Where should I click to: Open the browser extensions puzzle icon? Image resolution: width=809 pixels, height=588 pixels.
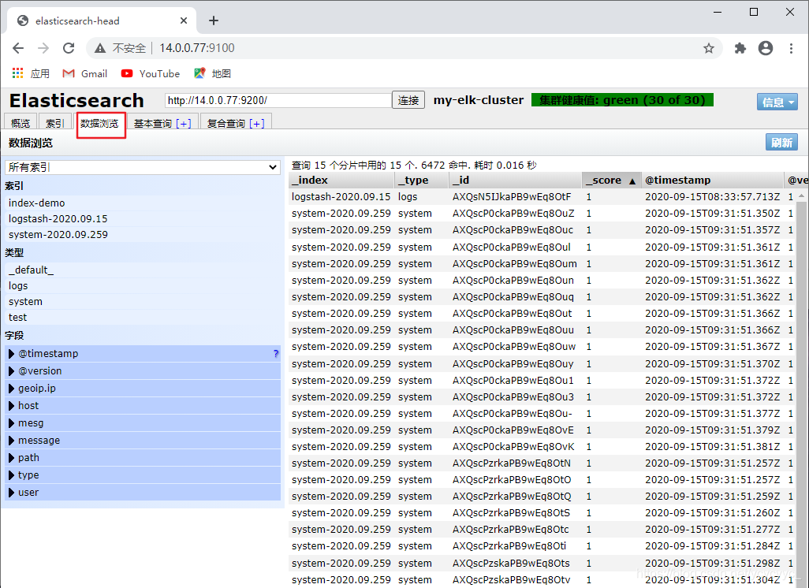(x=740, y=48)
